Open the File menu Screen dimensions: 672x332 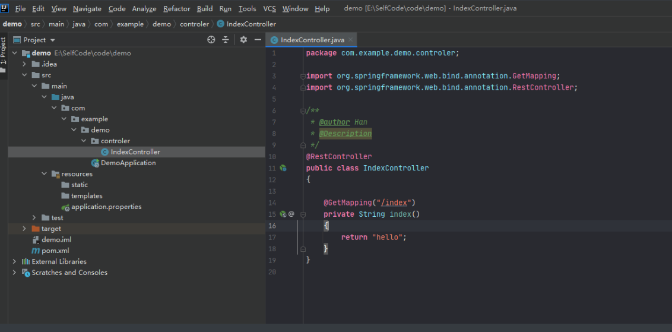click(20, 8)
